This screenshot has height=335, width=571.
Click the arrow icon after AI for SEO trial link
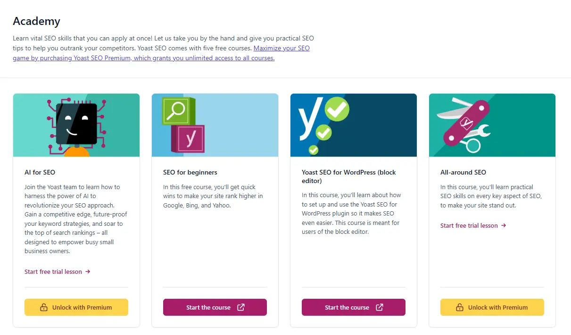point(87,271)
